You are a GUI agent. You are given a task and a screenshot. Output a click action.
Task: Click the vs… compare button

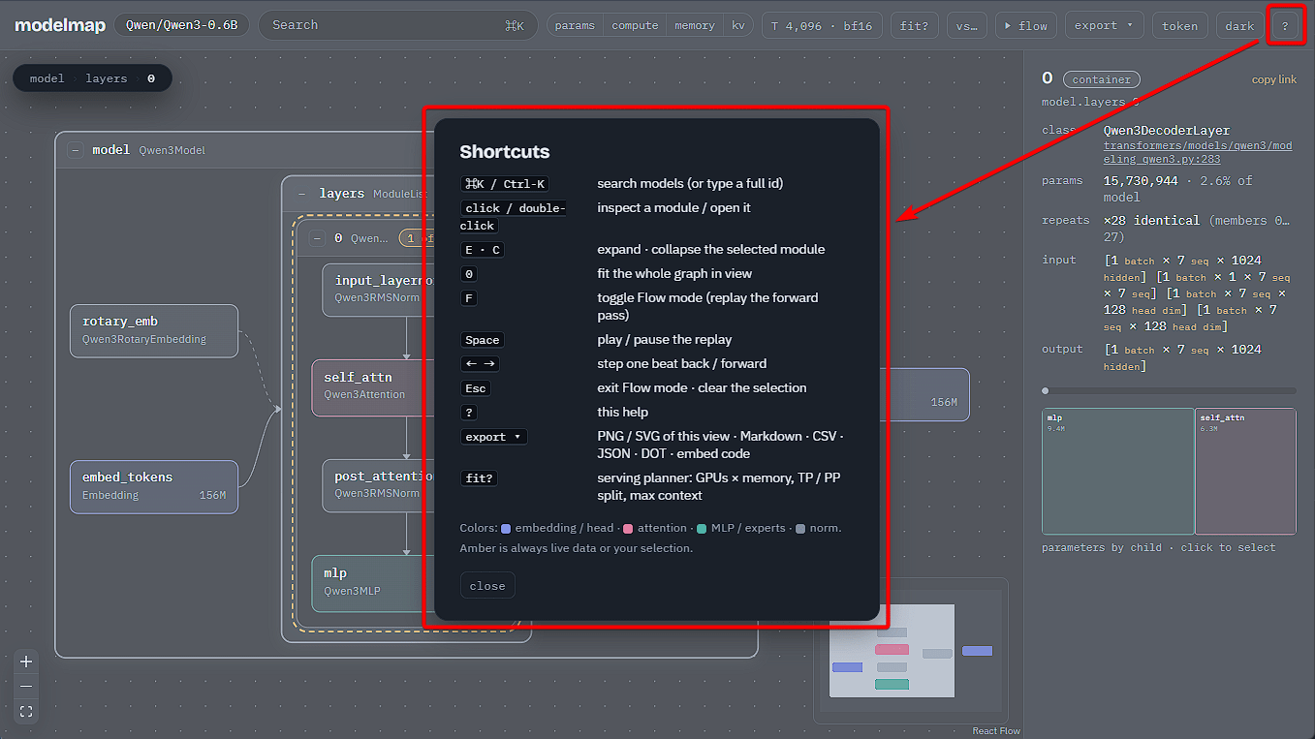(x=966, y=25)
